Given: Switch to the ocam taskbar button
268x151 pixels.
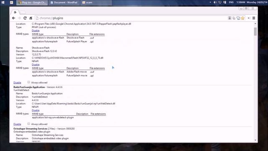Looking at the screenshot, I should [96, 3].
